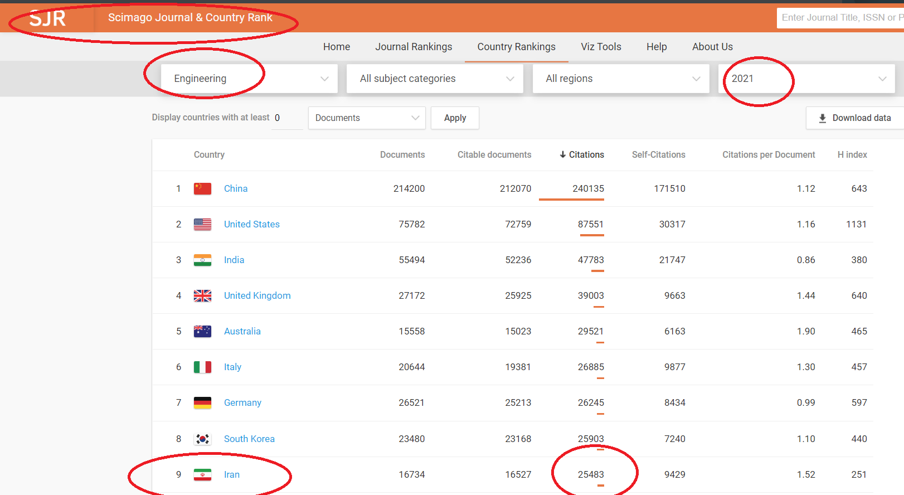The image size is (904, 495).
Task: Click the India flag icon
Action: [202, 260]
